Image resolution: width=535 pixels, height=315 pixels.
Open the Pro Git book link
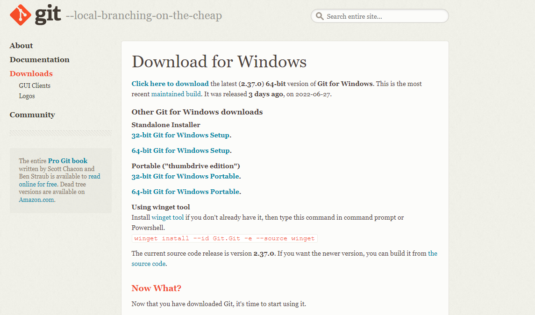[x=68, y=161]
